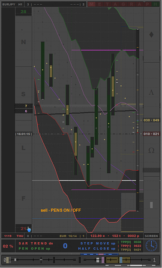Click the green 28 value at top

[x=24, y=12]
